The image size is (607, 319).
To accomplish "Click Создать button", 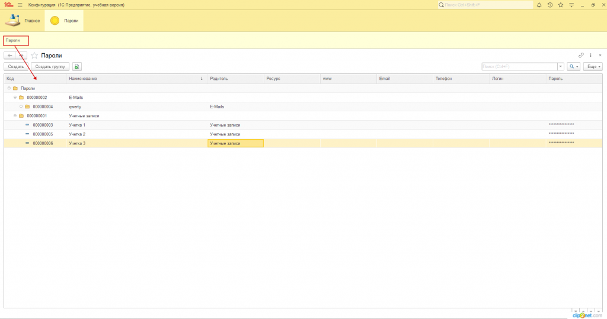I will [16, 66].
